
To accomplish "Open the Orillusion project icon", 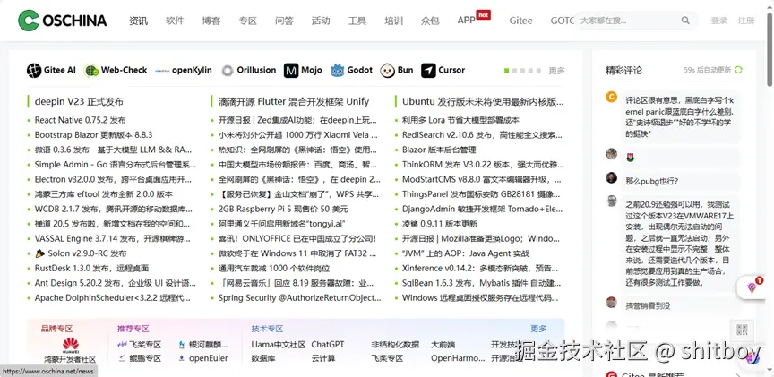I will tap(227, 71).
